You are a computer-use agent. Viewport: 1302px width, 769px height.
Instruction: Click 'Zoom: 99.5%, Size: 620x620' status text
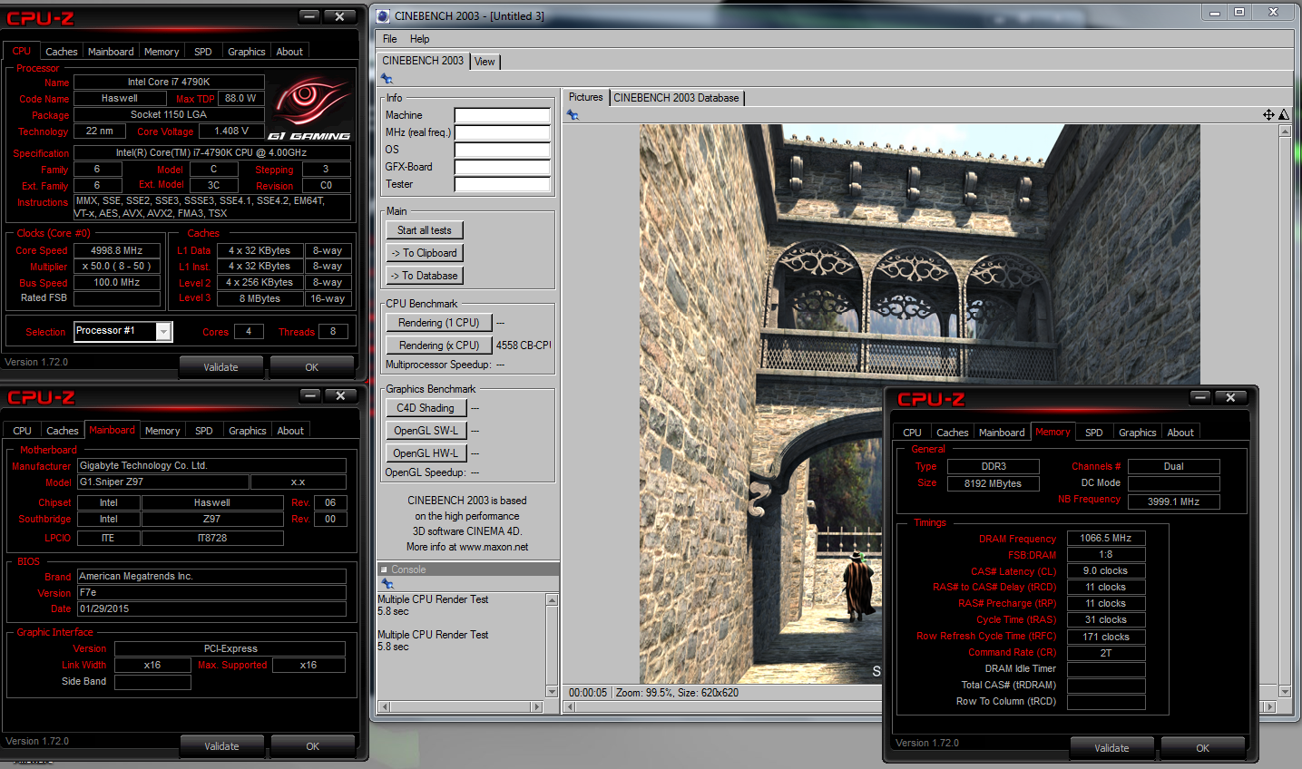coord(677,693)
